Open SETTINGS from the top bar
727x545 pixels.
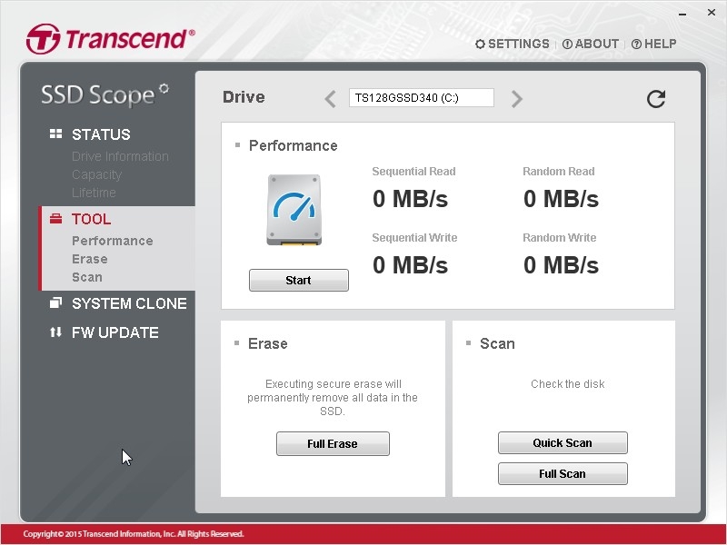[x=513, y=44]
